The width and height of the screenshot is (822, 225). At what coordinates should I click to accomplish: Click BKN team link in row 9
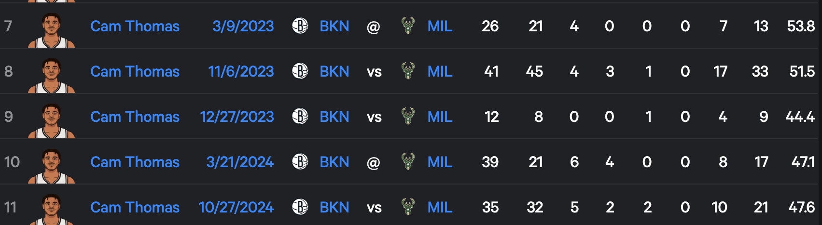coord(334,117)
